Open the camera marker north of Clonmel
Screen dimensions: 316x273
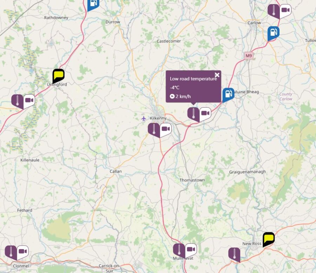pyautogui.click(x=23, y=253)
